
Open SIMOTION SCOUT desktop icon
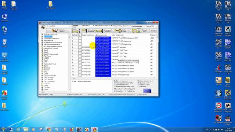click(228, 44)
